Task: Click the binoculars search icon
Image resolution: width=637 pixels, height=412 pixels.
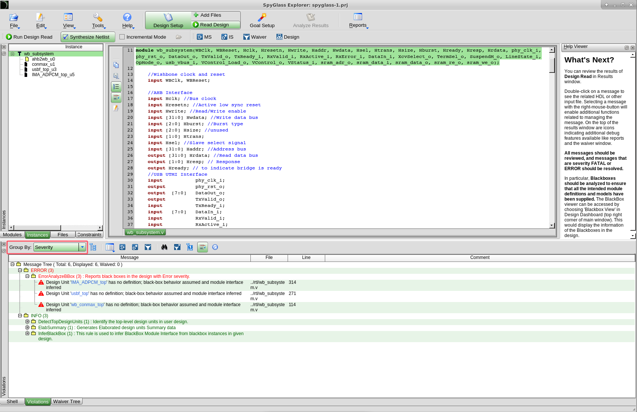Action: coord(164,247)
